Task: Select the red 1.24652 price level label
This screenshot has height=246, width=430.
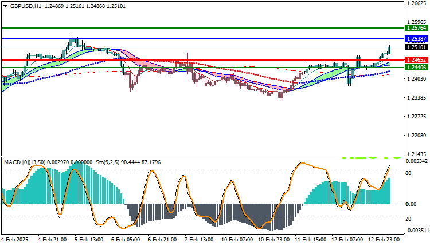Action: pyautogui.click(x=416, y=60)
